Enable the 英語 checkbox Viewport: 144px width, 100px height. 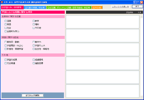pos(6,25)
